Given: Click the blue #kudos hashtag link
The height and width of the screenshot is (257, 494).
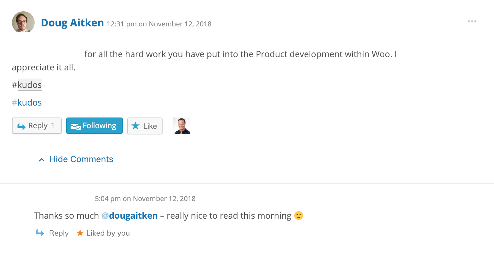Looking at the screenshot, I should pos(27,102).
